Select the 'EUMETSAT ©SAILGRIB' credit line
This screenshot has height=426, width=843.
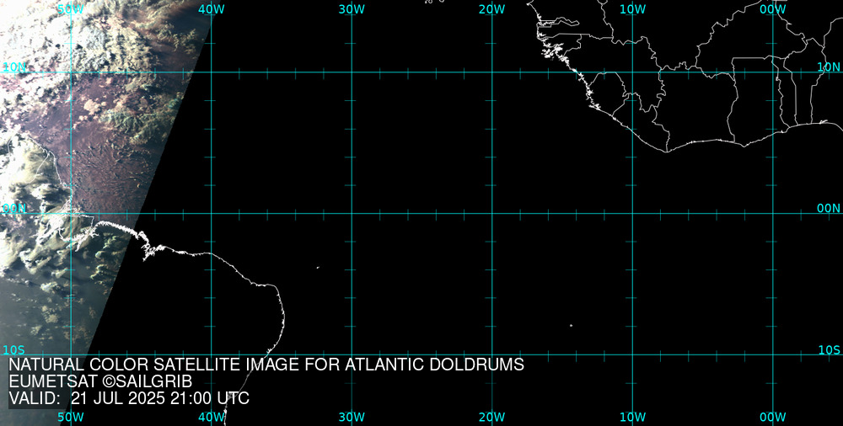pyautogui.click(x=100, y=382)
